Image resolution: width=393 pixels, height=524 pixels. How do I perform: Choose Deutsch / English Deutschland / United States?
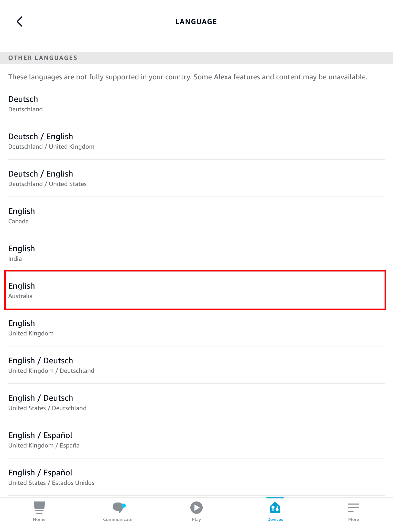pyautogui.click(x=196, y=178)
